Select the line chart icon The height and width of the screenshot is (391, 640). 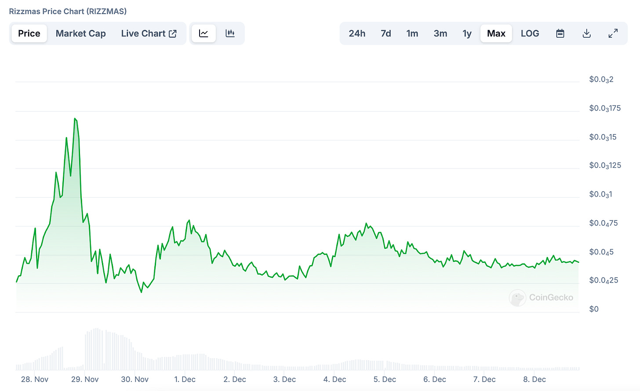pyautogui.click(x=203, y=33)
